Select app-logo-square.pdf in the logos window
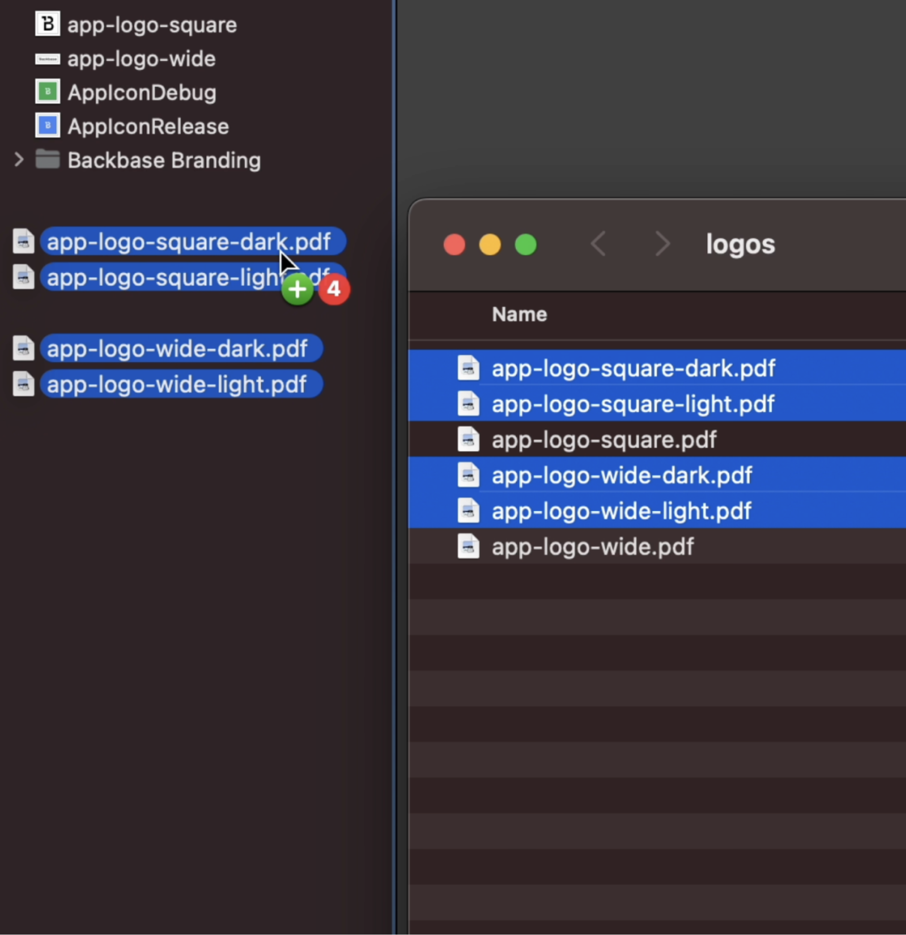906x935 pixels. (x=603, y=439)
